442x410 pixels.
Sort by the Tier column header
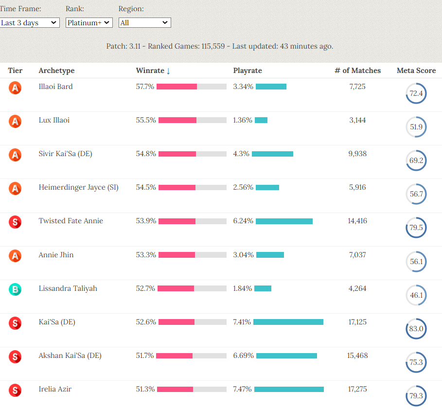(15, 71)
